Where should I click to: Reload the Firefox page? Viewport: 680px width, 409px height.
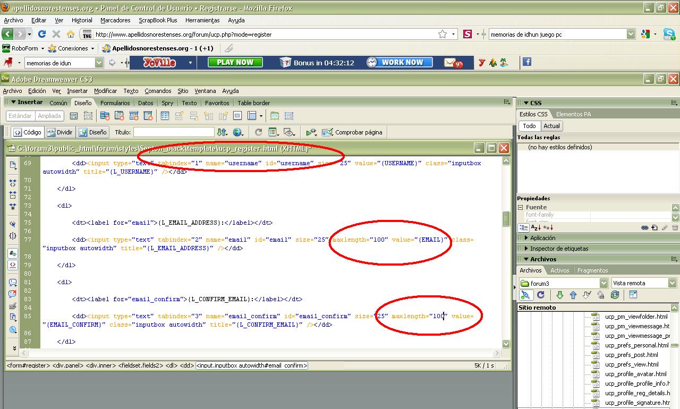[x=42, y=34]
